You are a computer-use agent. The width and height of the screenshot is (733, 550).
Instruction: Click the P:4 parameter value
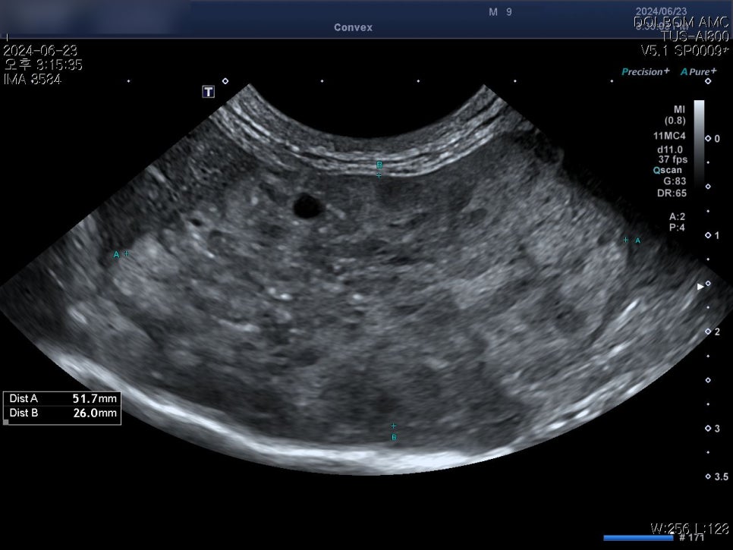tap(677, 228)
